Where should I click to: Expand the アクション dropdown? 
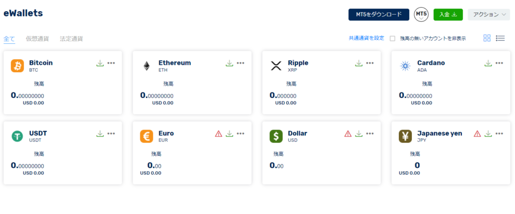489,15
